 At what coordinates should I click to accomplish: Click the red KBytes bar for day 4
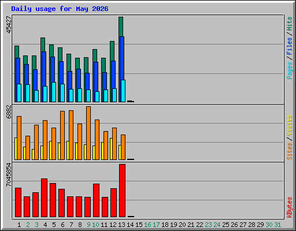[44, 198]
